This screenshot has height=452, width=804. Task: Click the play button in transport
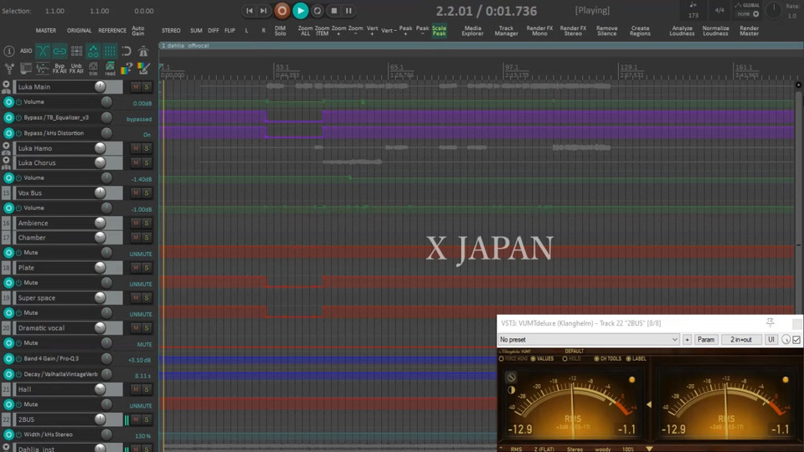300,11
